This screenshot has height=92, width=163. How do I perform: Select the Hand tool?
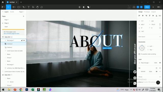point(37,7)
